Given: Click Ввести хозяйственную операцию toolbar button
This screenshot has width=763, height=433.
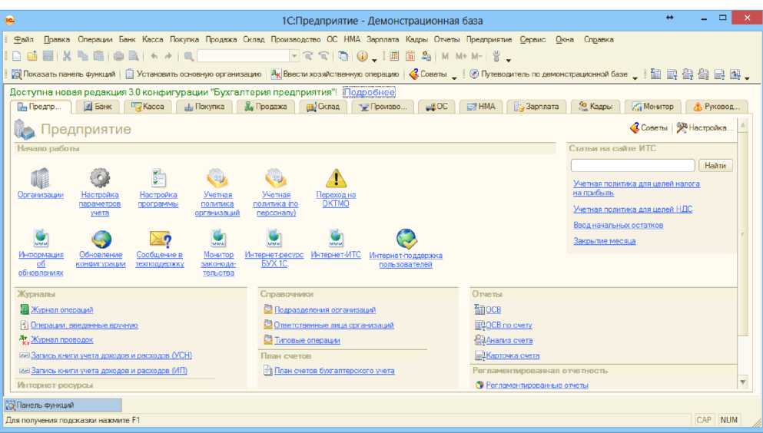Looking at the screenshot, I should point(335,74).
